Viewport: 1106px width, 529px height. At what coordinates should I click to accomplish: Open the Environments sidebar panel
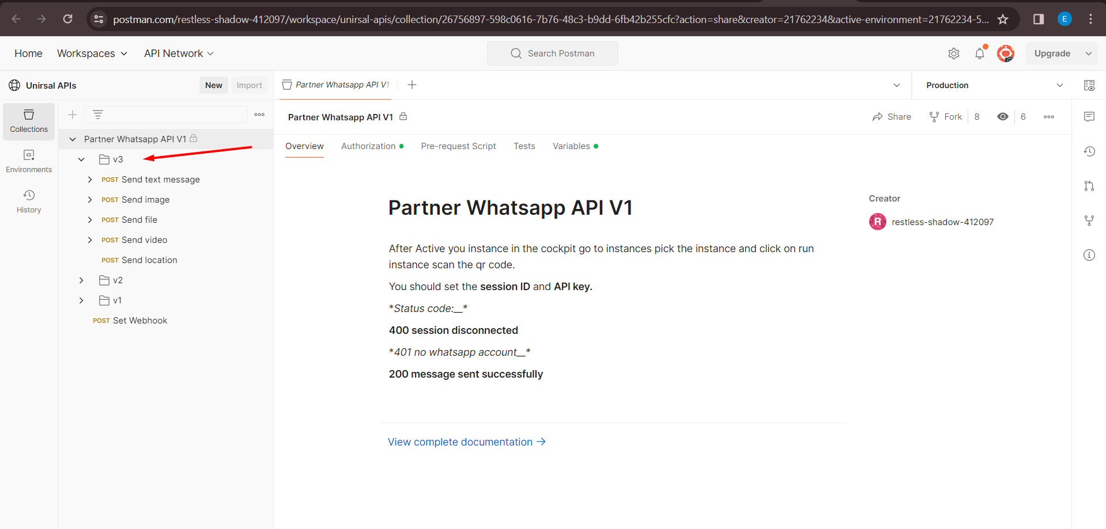coord(29,162)
